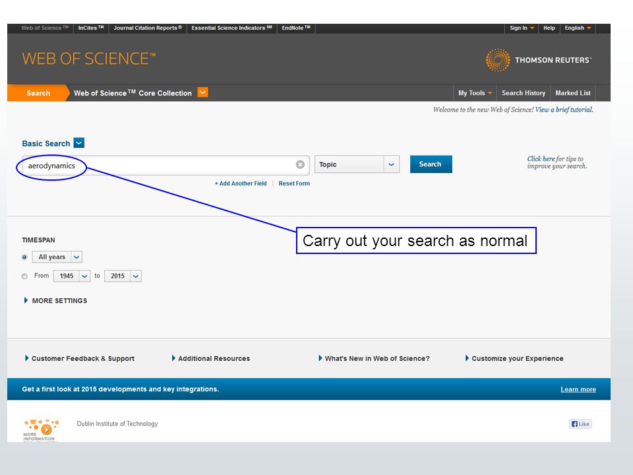The width and height of the screenshot is (633, 475).
Task: Click the Facebook Like button
Action: tap(580, 424)
